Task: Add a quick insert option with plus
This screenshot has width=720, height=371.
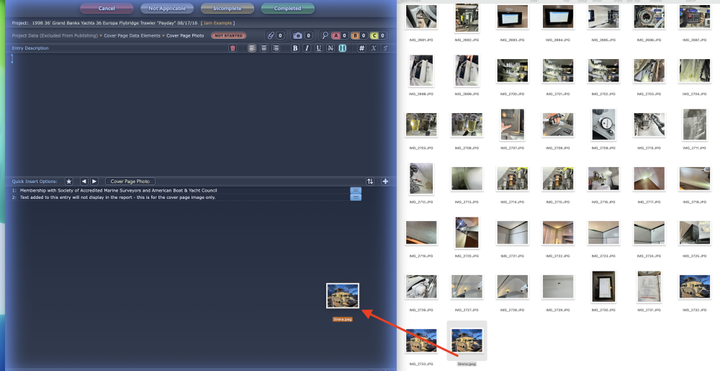Action: (x=385, y=182)
